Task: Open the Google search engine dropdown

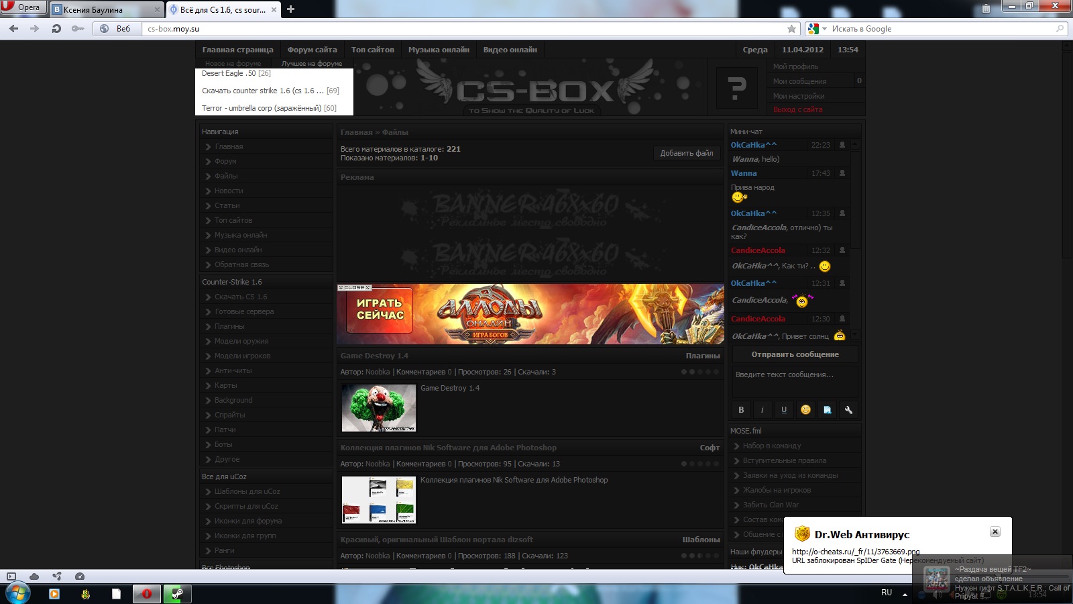Action: click(x=817, y=29)
